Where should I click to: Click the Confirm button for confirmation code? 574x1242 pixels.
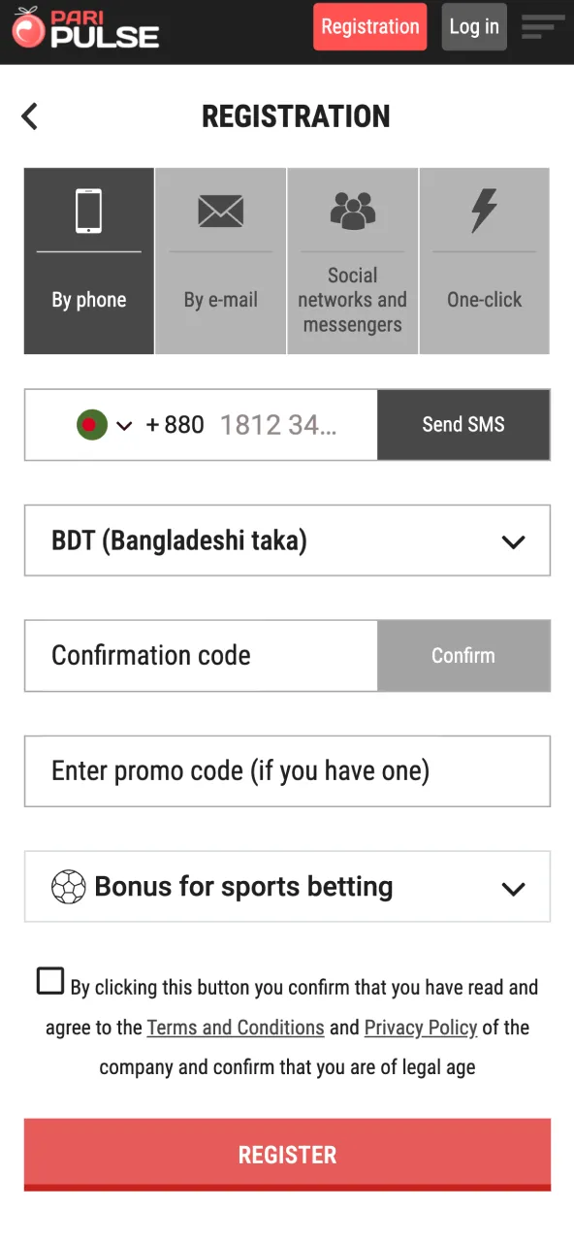coord(463,656)
